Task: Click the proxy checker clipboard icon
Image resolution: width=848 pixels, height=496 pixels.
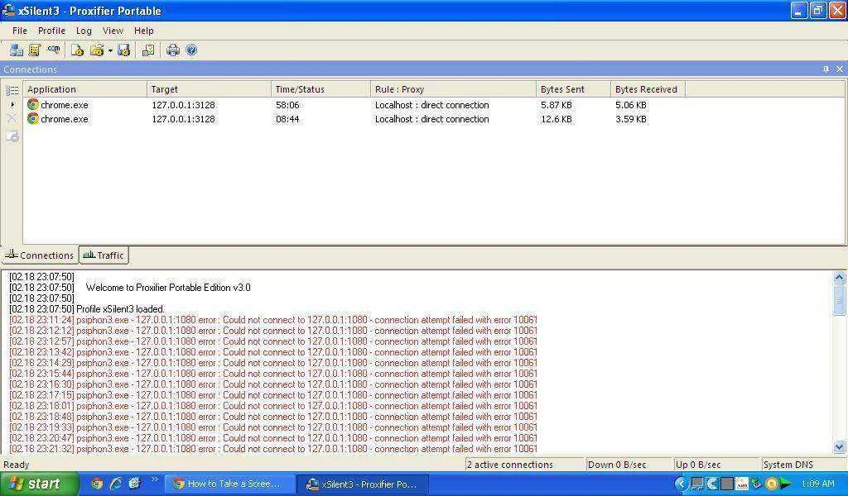Action: pos(148,50)
